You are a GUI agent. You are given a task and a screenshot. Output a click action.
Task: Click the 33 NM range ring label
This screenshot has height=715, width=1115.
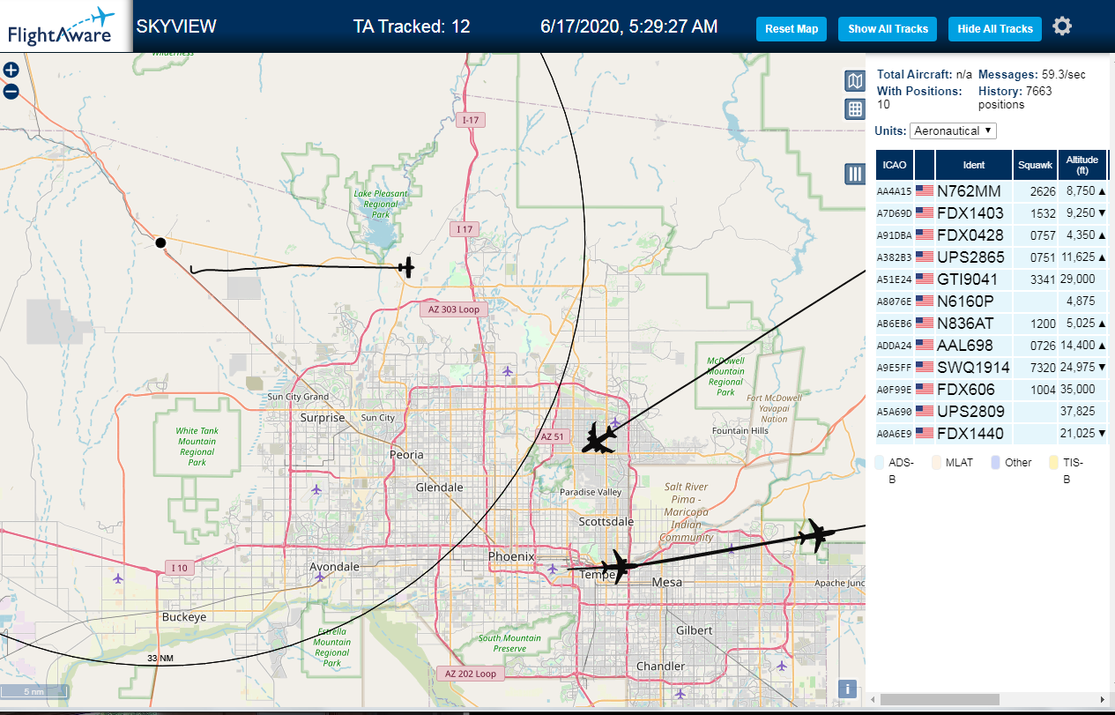[160, 659]
